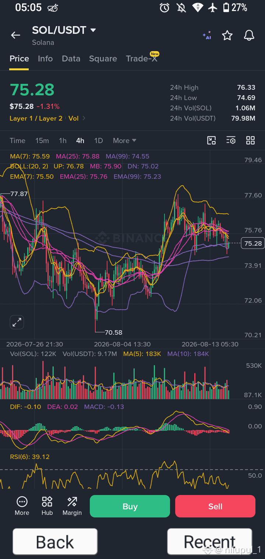Open chart indicator settings icon
This screenshot has width=265, height=559.
(x=231, y=140)
